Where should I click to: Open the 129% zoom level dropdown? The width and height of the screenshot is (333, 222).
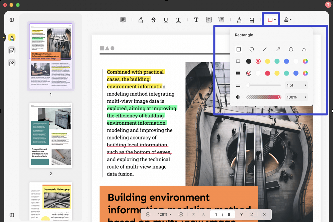click(x=164, y=214)
